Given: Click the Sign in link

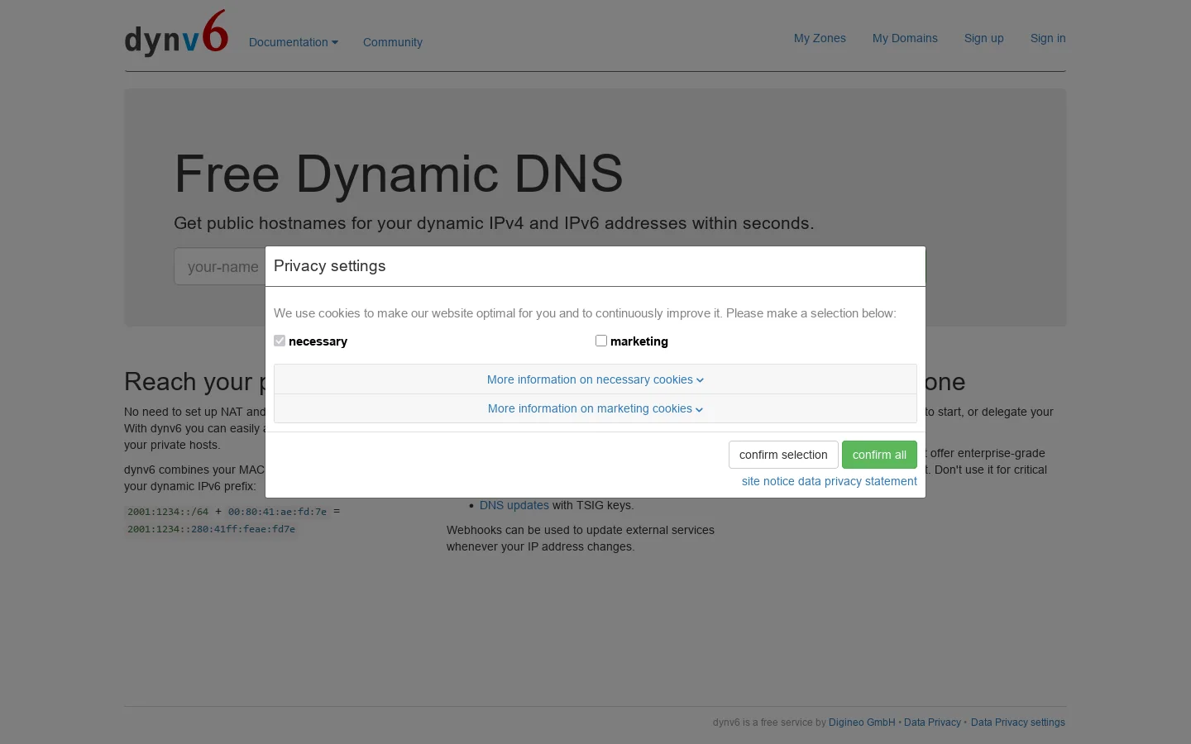Looking at the screenshot, I should pos(1048,38).
